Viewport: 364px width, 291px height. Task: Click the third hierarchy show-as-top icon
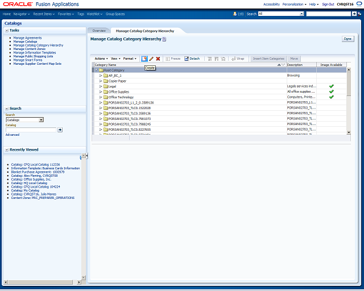pos(223,59)
